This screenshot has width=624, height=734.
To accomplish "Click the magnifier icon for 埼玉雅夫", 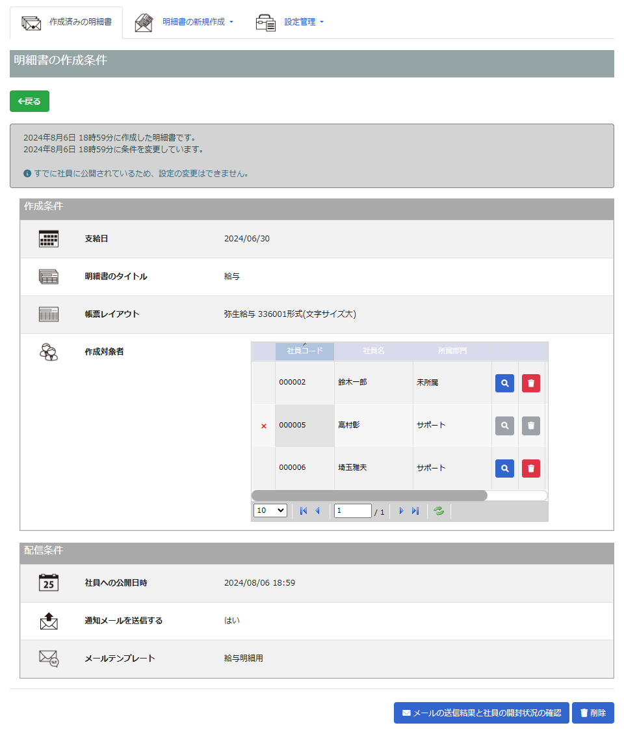I will pyautogui.click(x=504, y=469).
